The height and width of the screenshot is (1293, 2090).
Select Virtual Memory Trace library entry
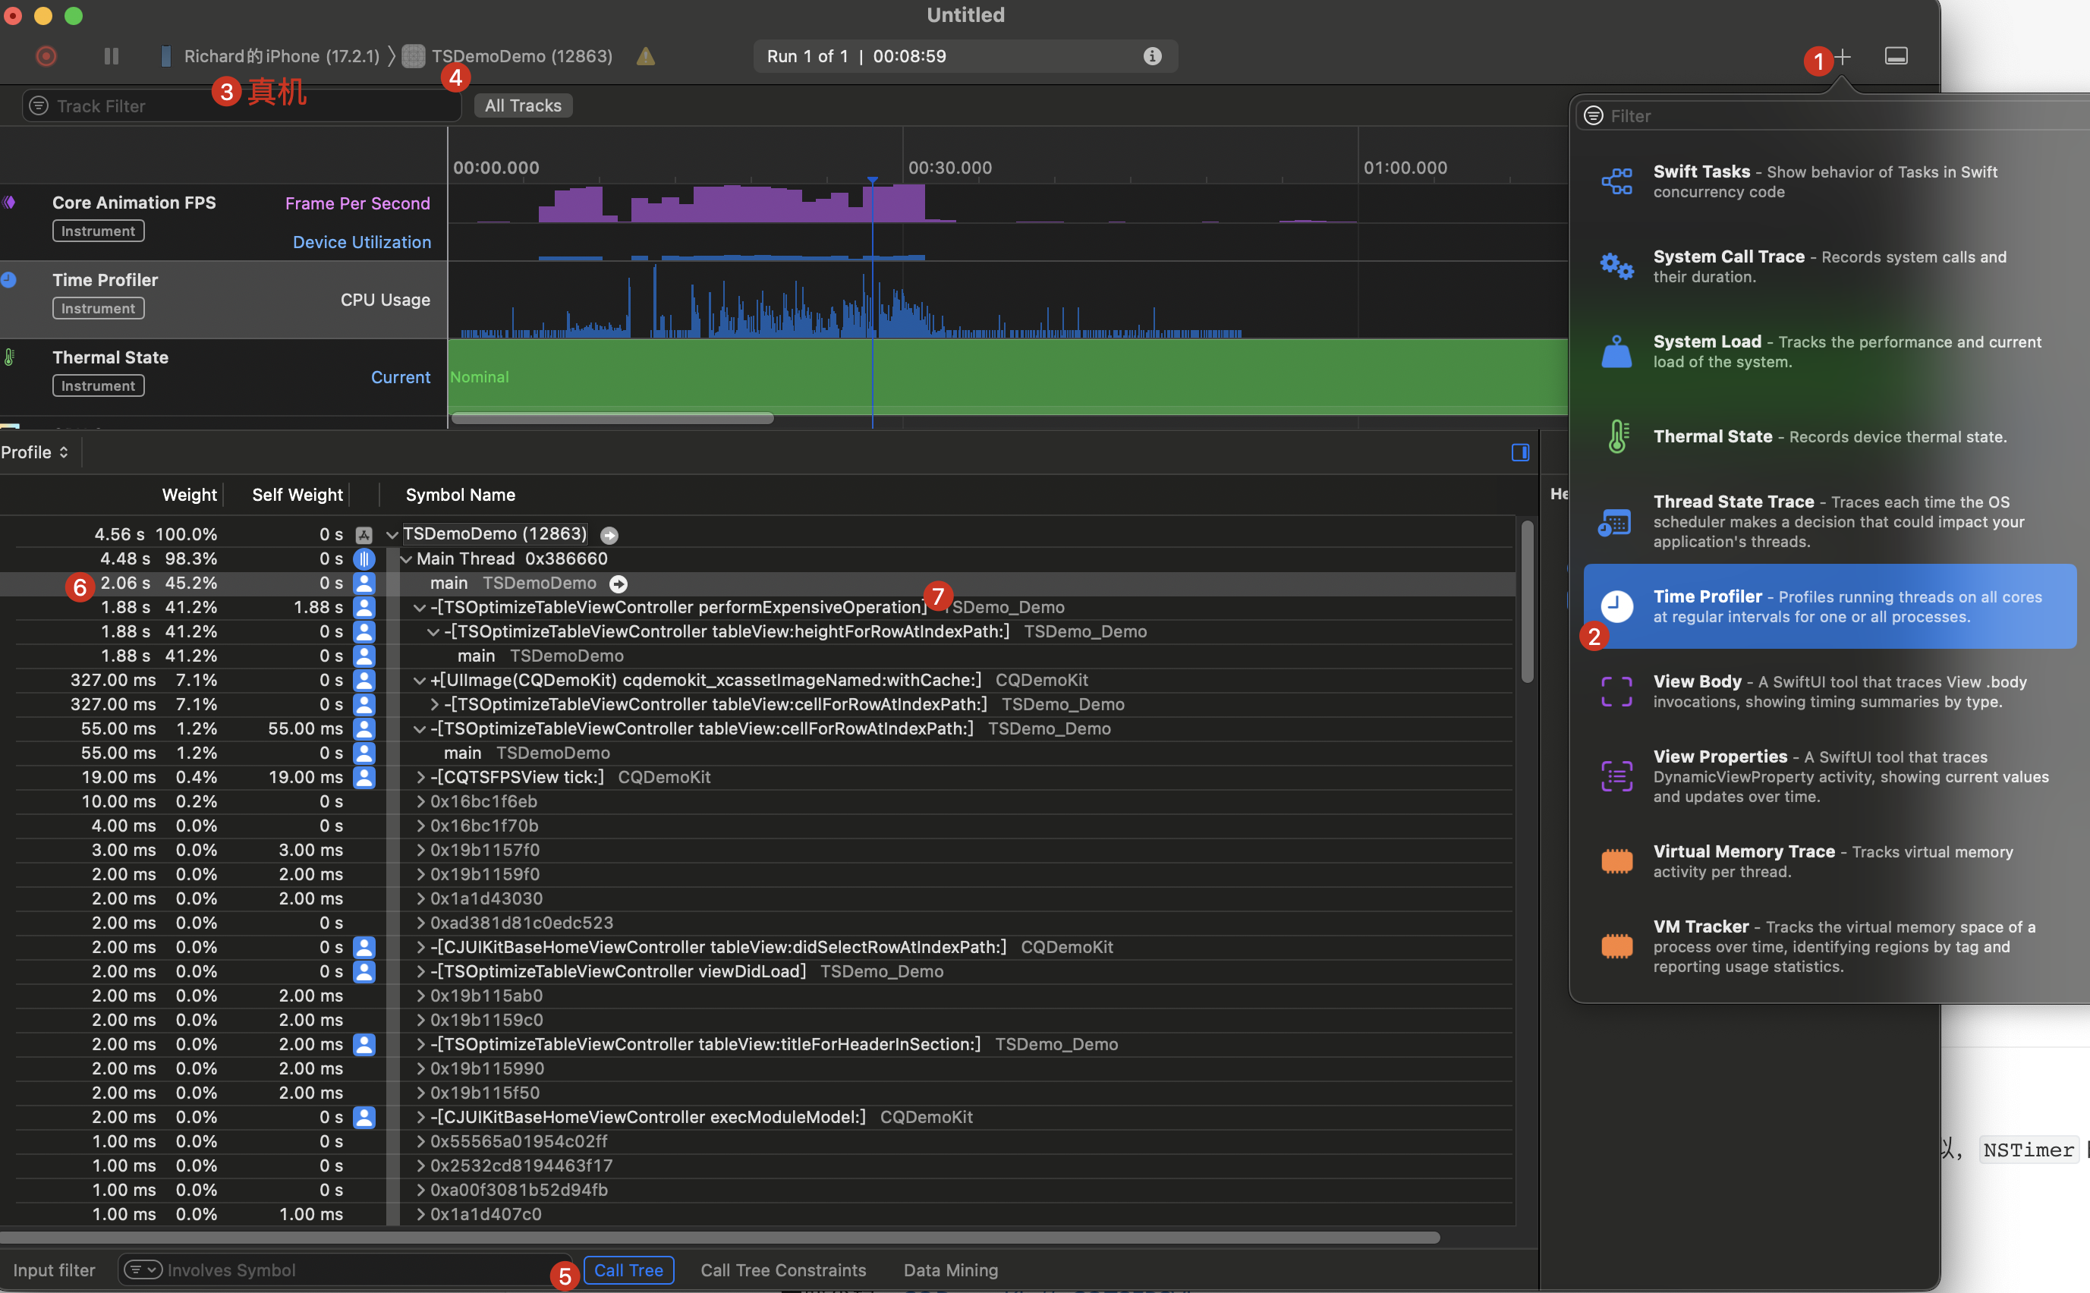(1829, 861)
